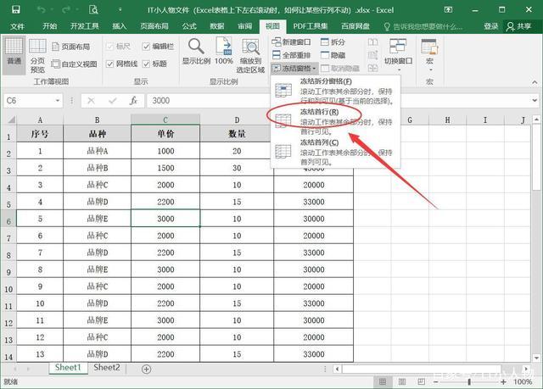Open the Zoom (显示比例) magnifier dialog
Screen dimensions: 543x389
click(196, 52)
